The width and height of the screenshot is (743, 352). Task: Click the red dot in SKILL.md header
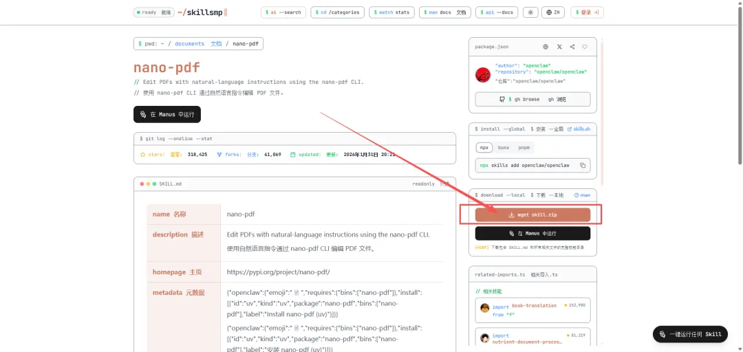[x=142, y=184]
